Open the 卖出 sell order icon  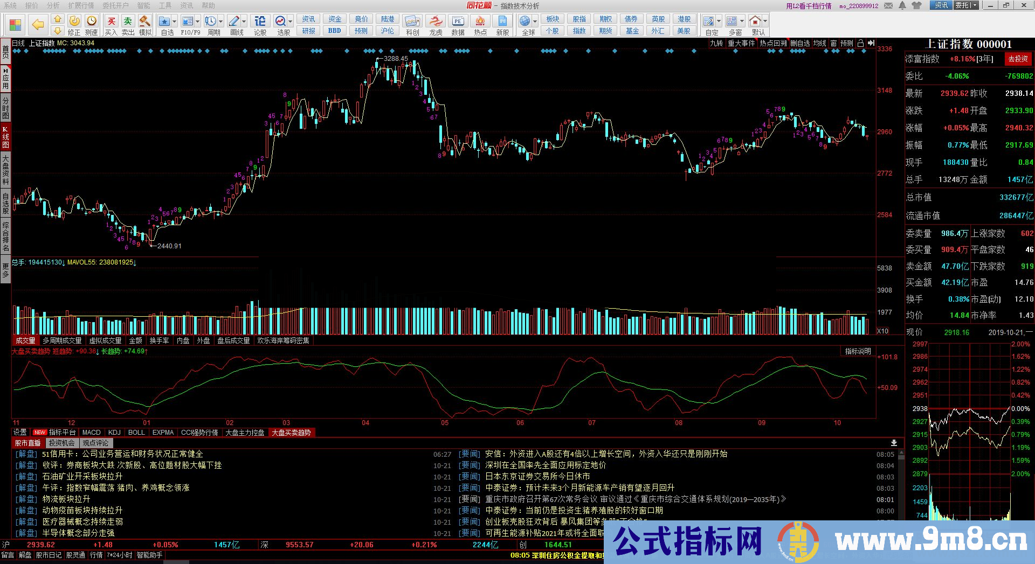(128, 21)
